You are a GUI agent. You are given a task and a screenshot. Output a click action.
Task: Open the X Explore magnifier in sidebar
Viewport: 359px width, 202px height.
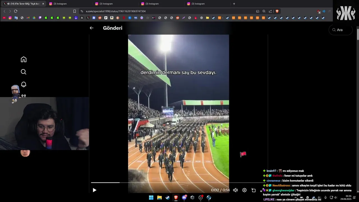[x=24, y=72]
